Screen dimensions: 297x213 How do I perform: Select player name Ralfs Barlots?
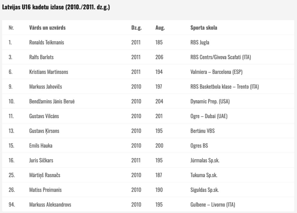[41, 57]
